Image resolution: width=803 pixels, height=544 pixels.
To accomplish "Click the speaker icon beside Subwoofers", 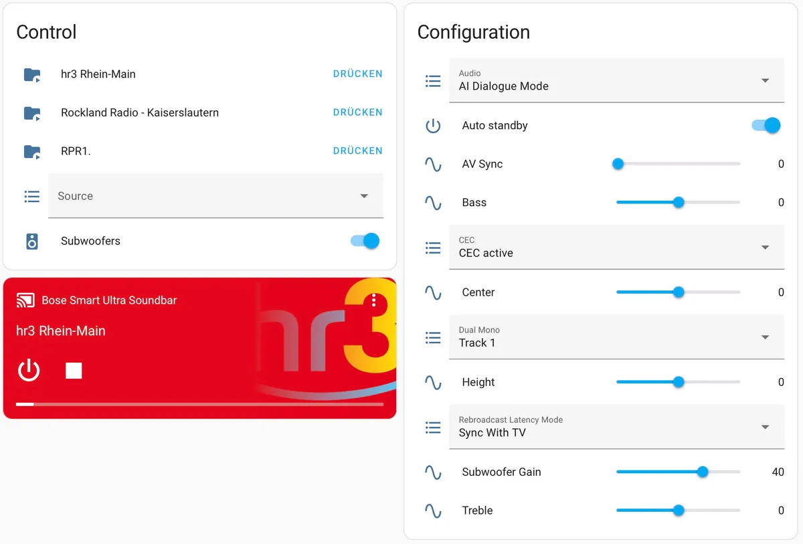I will pos(32,242).
